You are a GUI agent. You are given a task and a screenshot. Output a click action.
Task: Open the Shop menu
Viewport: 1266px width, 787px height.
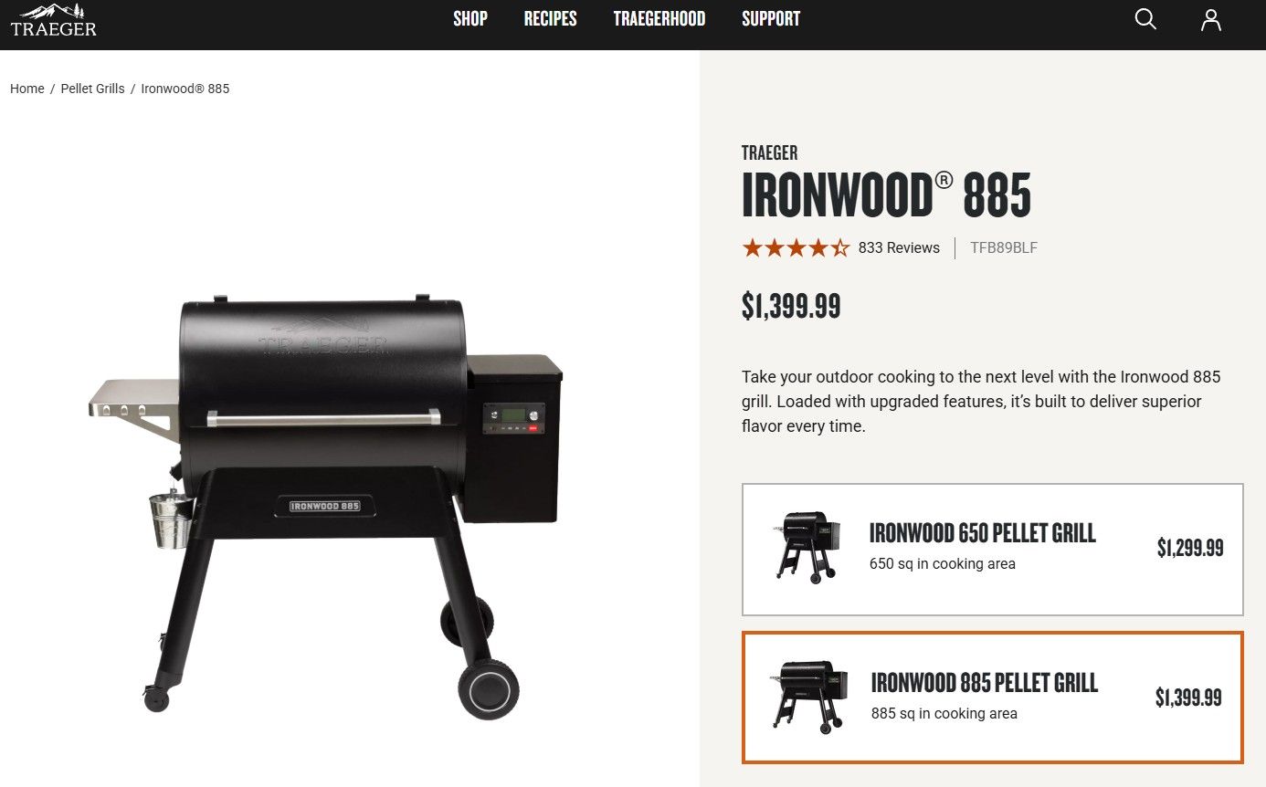pos(470,19)
